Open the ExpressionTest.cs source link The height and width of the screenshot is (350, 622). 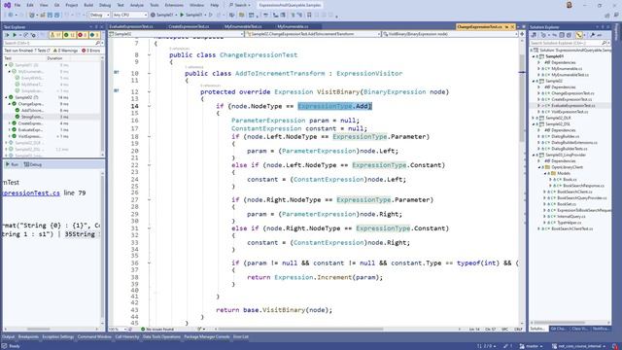coord(31,192)
